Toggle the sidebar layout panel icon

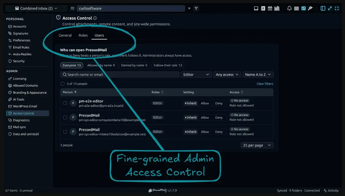click(x=323, y=8)
